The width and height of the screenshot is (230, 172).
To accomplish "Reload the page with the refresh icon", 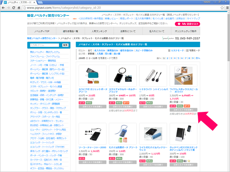I will coord(14,8).
